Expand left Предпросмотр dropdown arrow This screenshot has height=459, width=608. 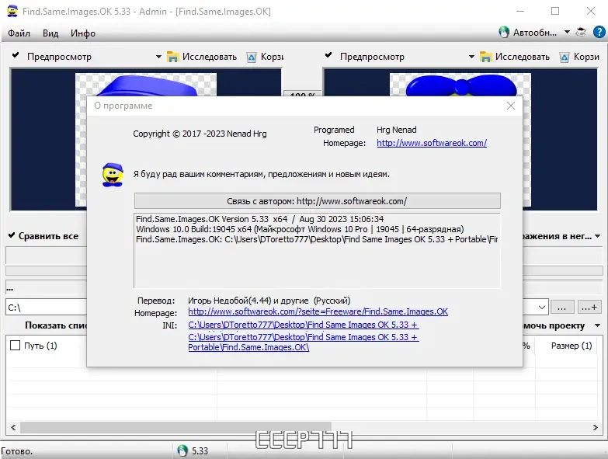(158, 57)
